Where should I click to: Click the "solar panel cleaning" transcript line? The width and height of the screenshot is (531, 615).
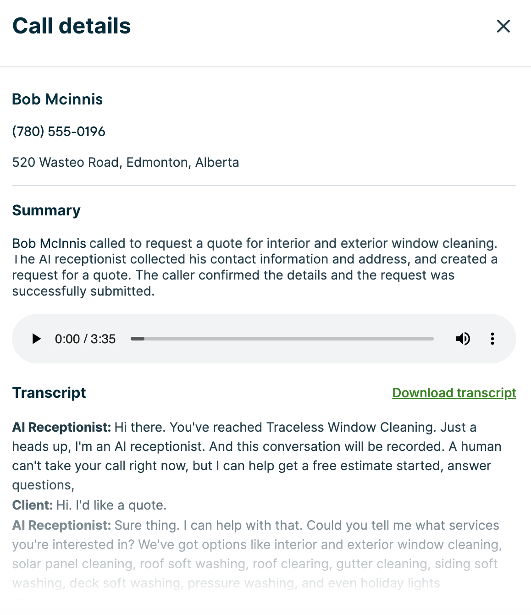[73, 564]
